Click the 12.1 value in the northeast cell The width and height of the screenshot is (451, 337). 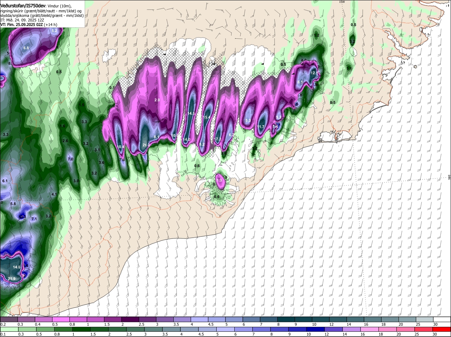[314, 73]
